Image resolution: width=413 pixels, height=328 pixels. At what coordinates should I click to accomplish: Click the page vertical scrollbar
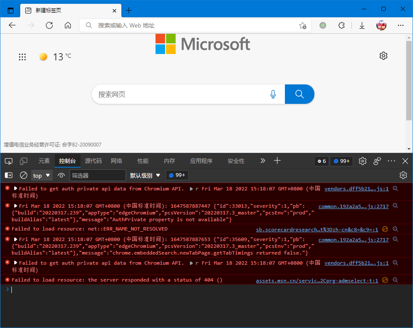click(409, 81)
